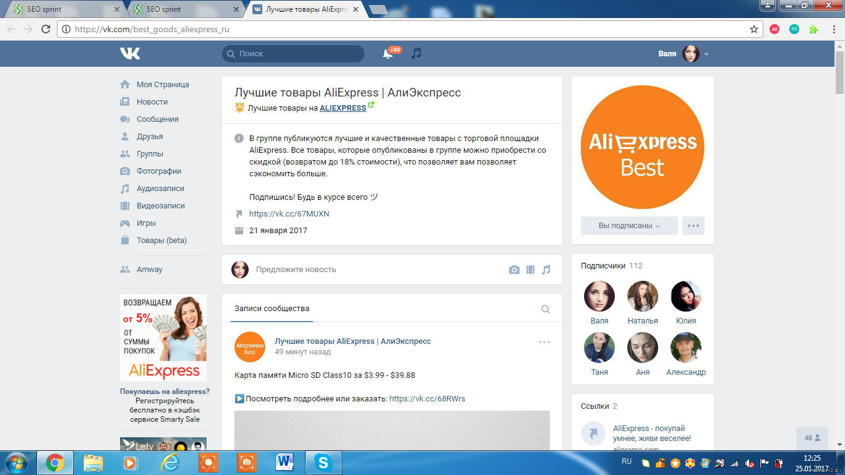Click the green puzzle-piece extension icon
845x475 pixels.
(814, 29)
